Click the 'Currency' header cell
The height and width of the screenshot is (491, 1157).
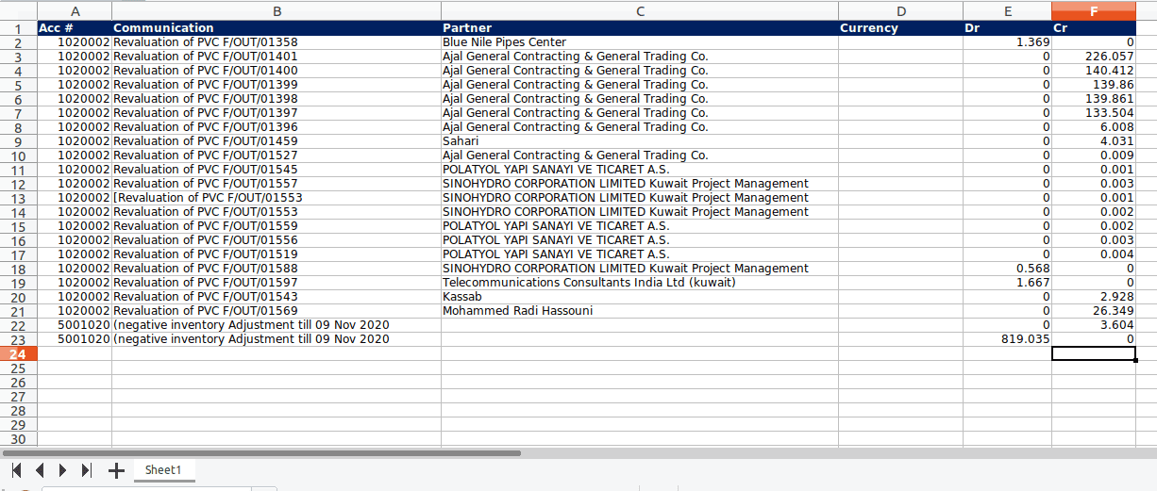pyautogui.click(x=900, y=28)
